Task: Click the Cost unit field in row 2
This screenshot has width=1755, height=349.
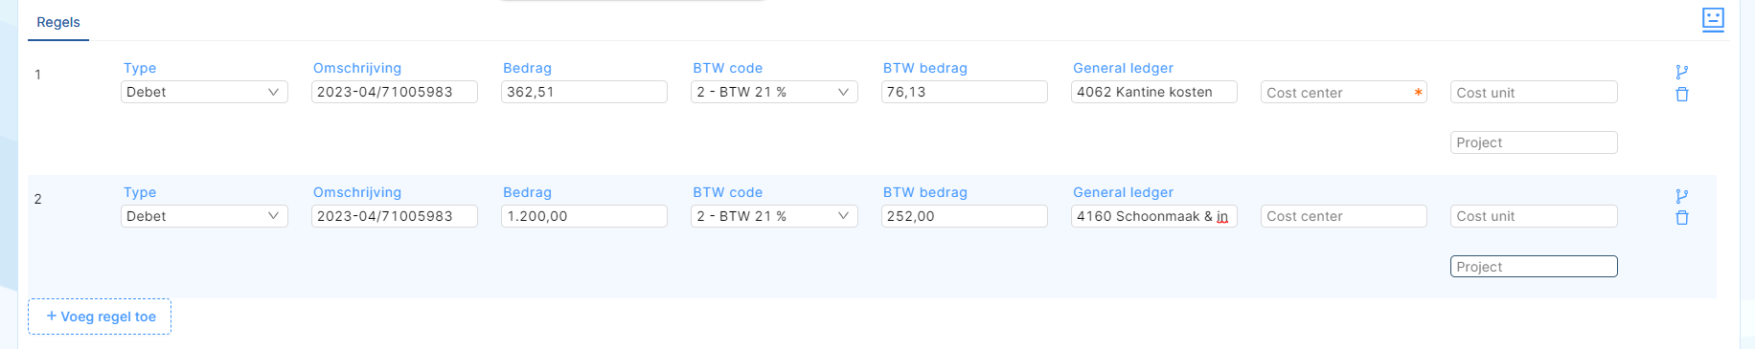Action: click(1534, 216)
